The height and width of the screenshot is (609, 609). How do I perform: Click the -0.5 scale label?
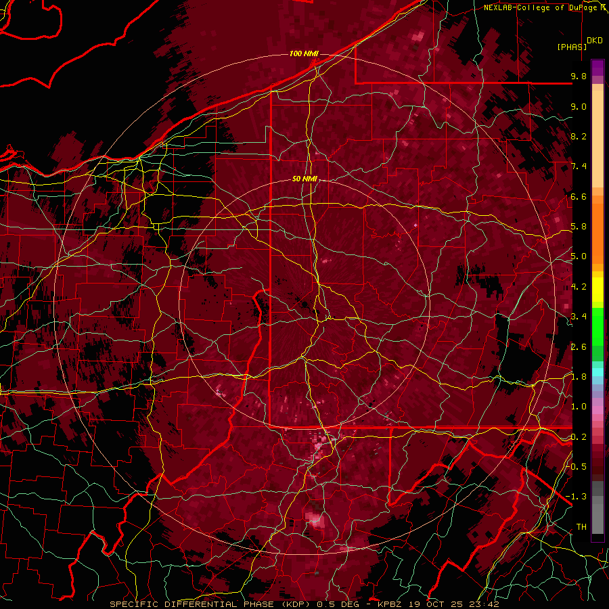577,466
